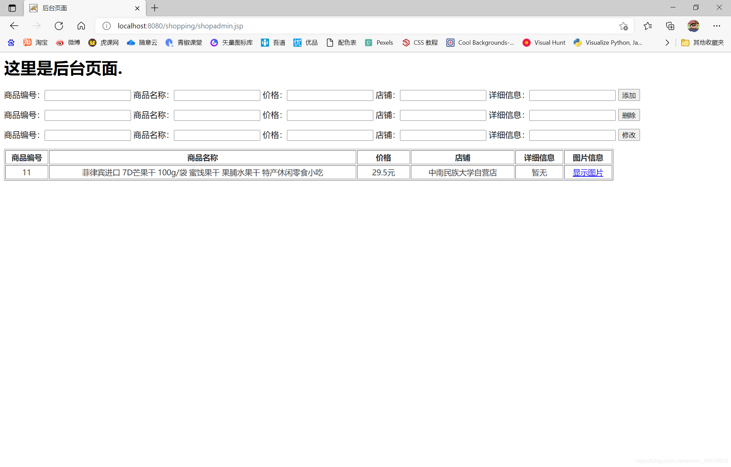
Task: Click the browser bookmarks star icon
Action: pyautogui.click(x=623, y=26)
